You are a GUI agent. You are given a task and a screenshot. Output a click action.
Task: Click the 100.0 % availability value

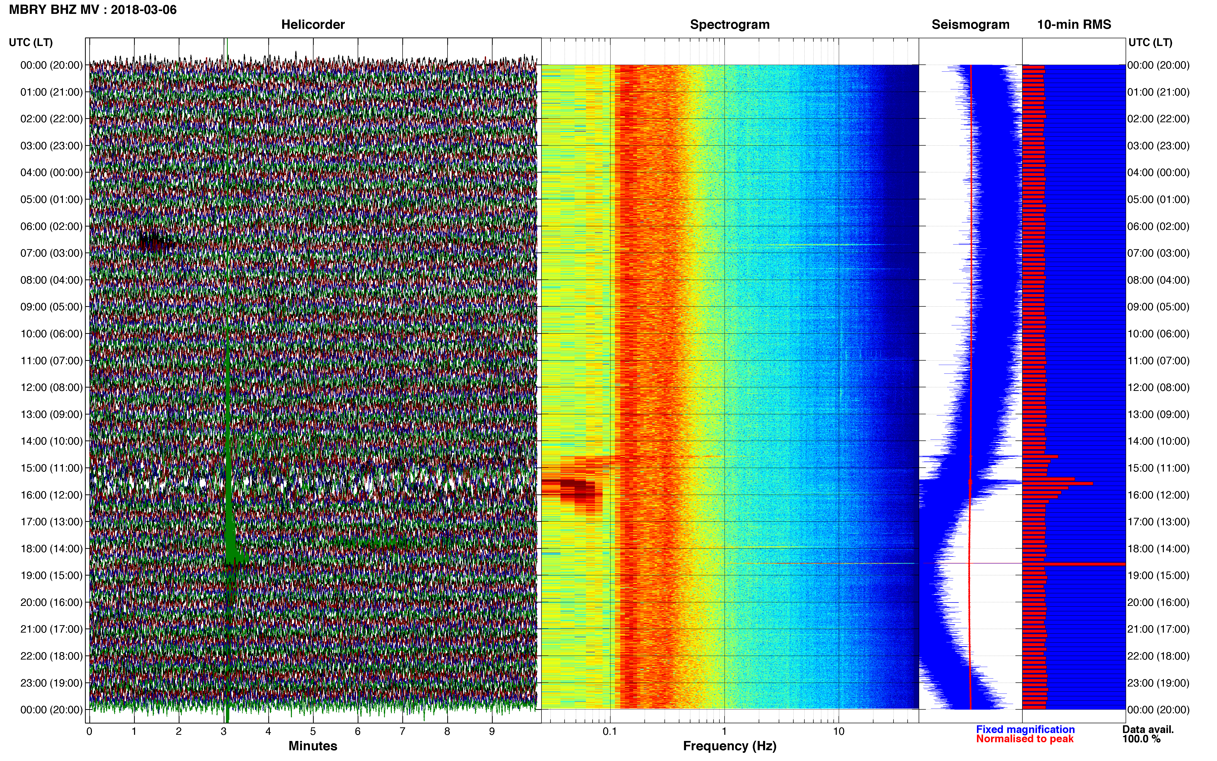[x=1141, y=739]
